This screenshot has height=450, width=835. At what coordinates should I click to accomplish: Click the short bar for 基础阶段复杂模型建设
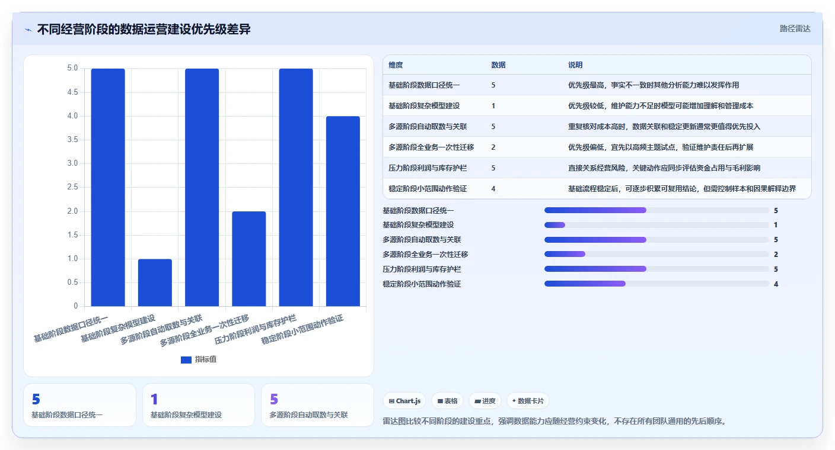[155, 282]
